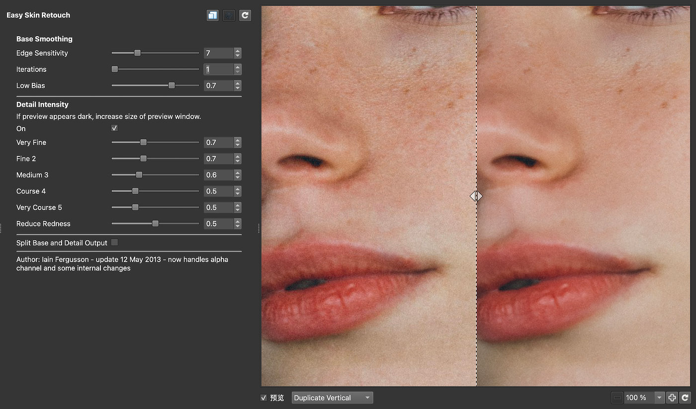Screen dimensions: 696x409
Task: Click the Fine 2 slider handle
Action: (143, 159)
